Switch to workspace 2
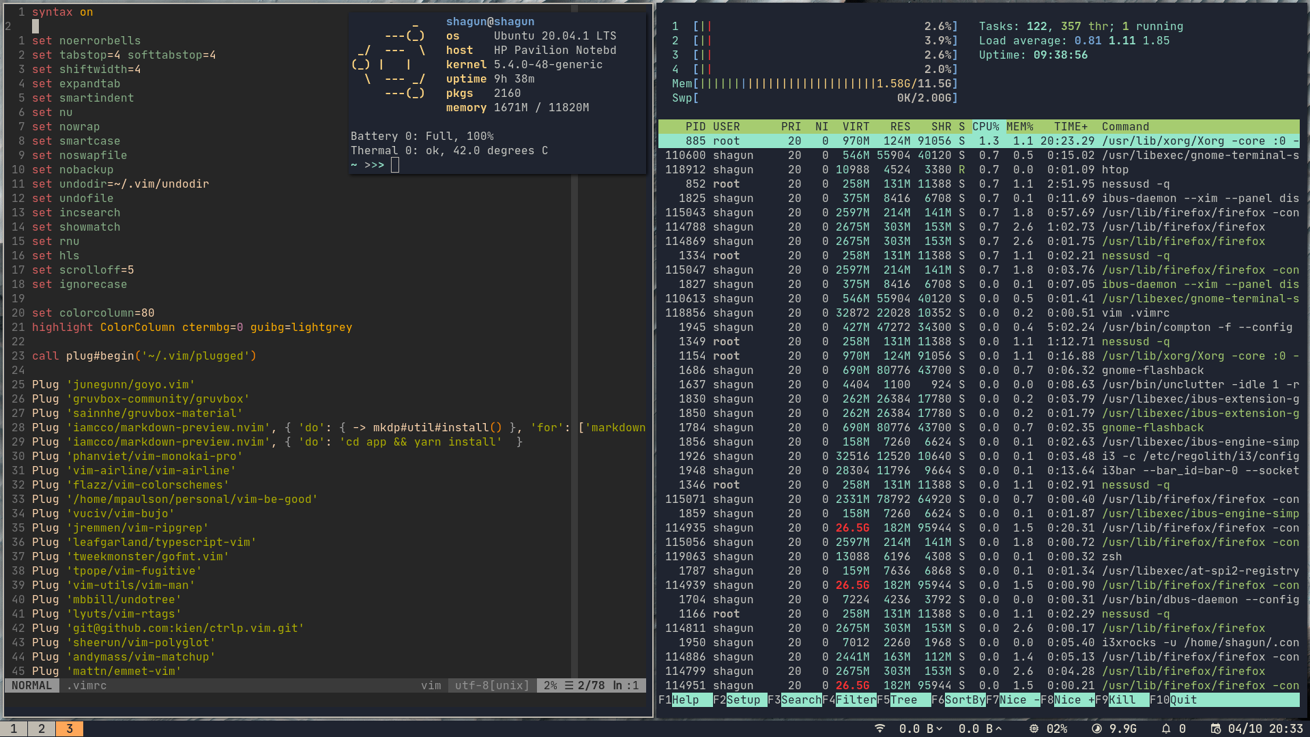This screenshot has width=1310, height=737. click(x=42, y=729)
